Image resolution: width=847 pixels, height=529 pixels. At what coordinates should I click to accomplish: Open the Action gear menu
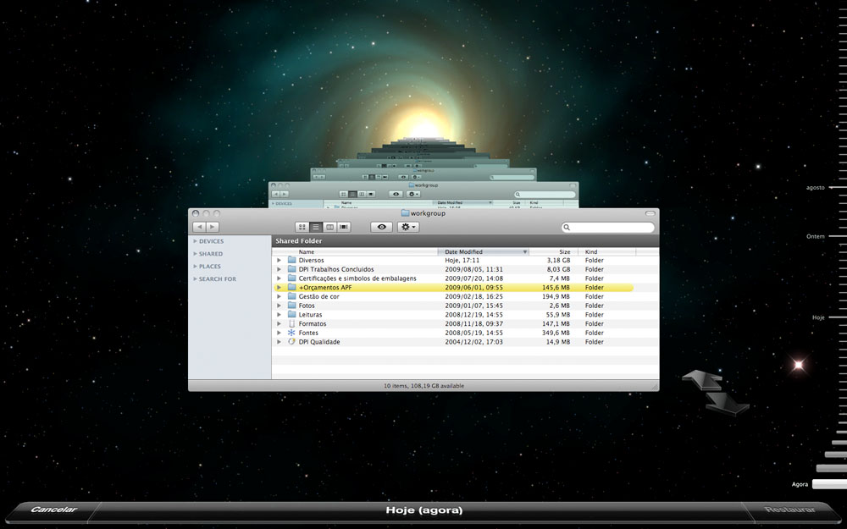click(407, 226)
